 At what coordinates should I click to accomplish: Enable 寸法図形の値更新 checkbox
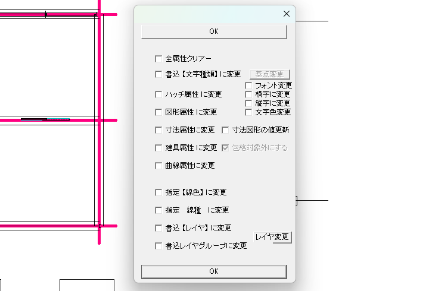(x=225, y=130)
